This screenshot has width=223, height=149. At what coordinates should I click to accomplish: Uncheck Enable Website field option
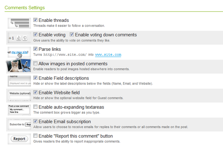pos(35,93)
